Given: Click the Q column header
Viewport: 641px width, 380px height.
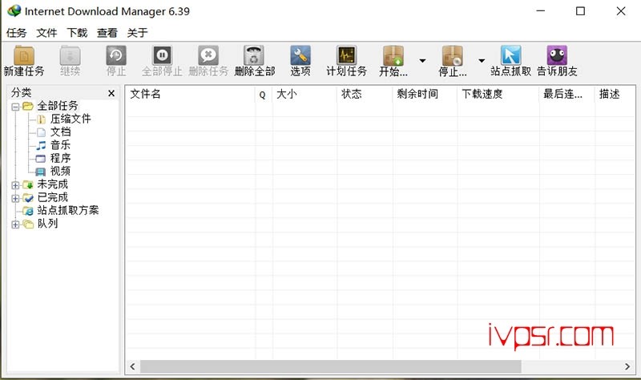Looking at the screenshot, I should (264, 94).
